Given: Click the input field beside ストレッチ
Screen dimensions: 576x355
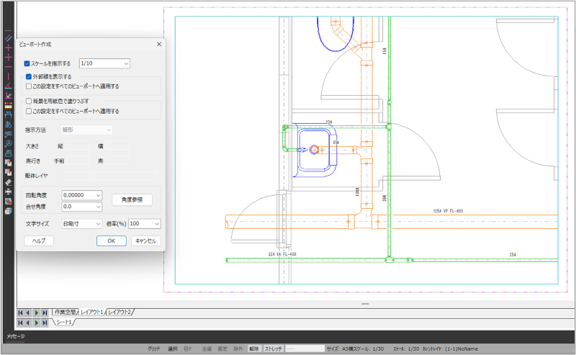Looking at the screenshot, I should point(305,349).
